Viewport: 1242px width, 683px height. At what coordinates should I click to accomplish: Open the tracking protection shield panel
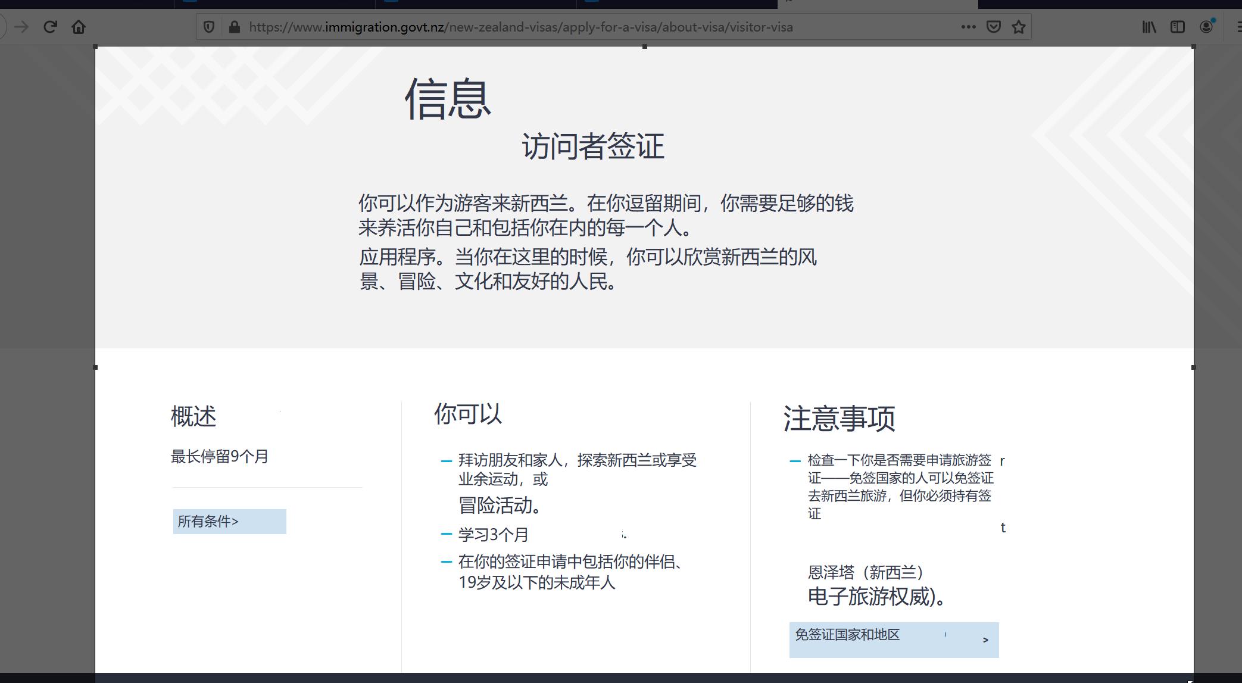pos(209,26)
